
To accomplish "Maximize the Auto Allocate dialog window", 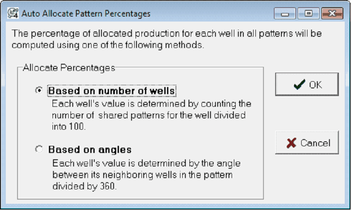I will (308, 13).
